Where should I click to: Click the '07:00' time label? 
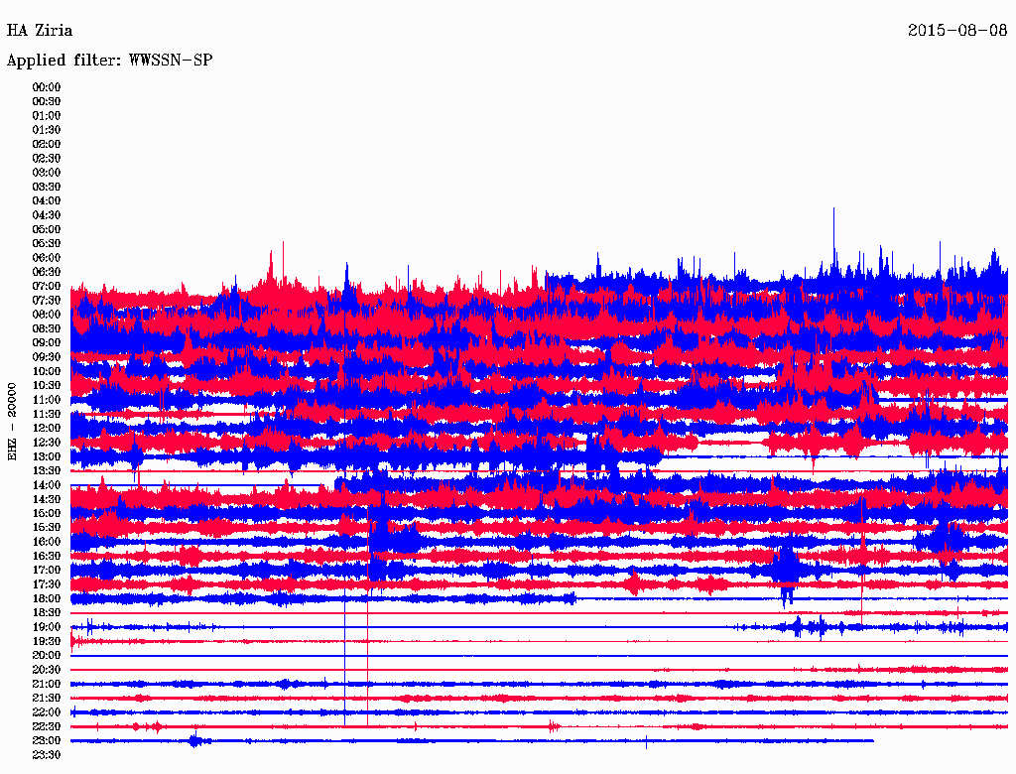pyautogui.click(x=47, y=287)
